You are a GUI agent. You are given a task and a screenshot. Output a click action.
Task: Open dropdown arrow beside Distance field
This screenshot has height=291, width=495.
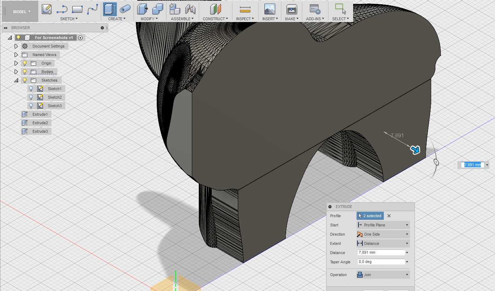coord(407,253)
